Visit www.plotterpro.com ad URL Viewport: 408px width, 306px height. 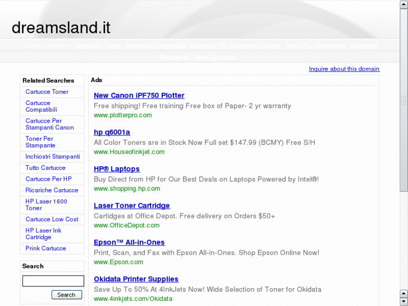pyautogui.click(x=122, y=115)
